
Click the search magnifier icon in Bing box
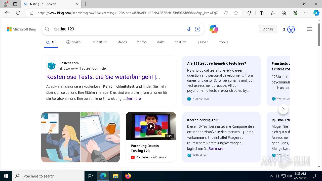pyautogui.click(x=47, y=29)
